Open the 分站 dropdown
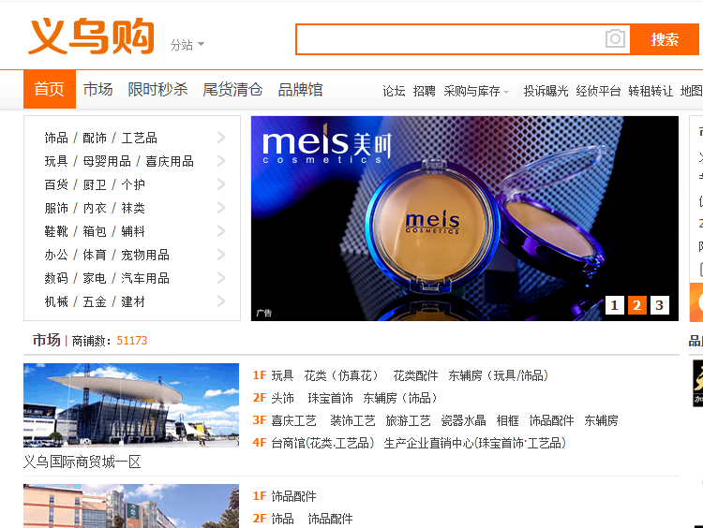703x528 pixels. point(187,45)
